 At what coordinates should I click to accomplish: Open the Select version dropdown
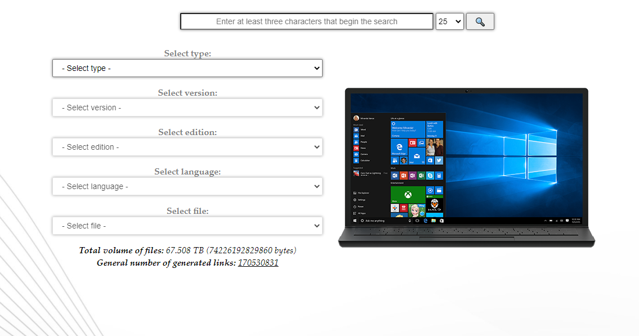click(187, 107)
